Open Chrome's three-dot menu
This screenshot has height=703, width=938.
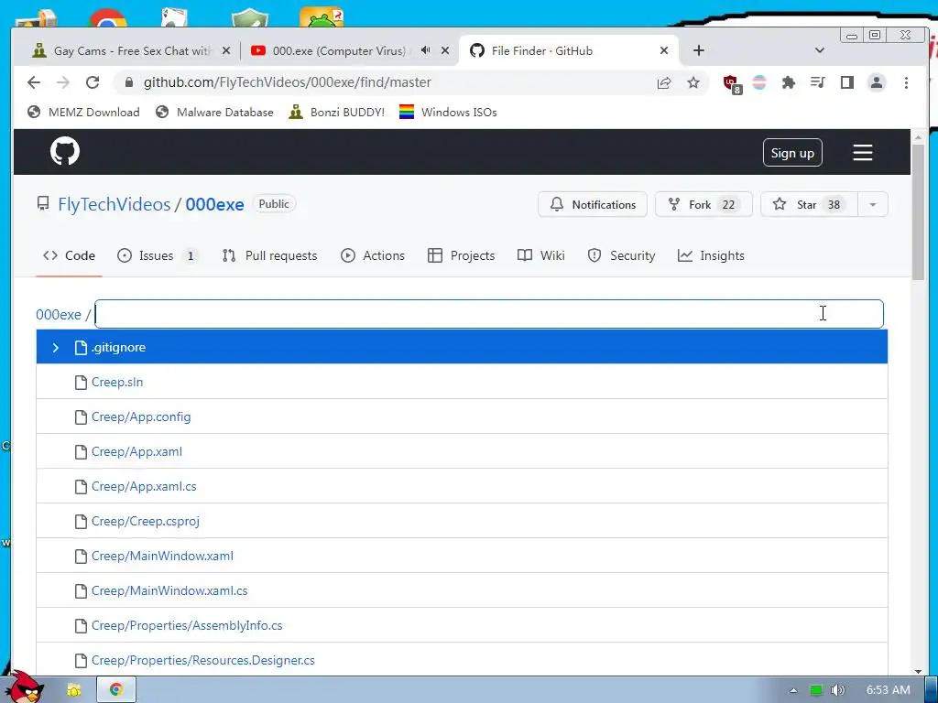[906, 82]
